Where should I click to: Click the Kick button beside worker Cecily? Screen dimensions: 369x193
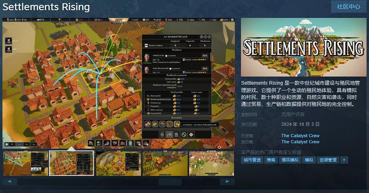[205, 55]
